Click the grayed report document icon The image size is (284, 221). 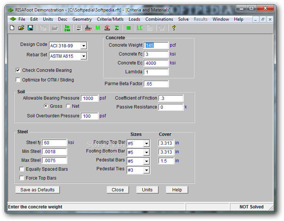coord(149,28)
